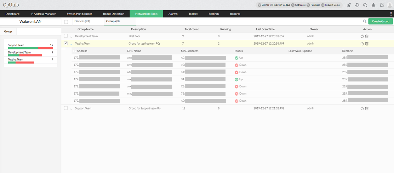The height and width of the screenshot is (173, 394).
Task: Expand the Support Team group row
Action: [x=71, y=109]
